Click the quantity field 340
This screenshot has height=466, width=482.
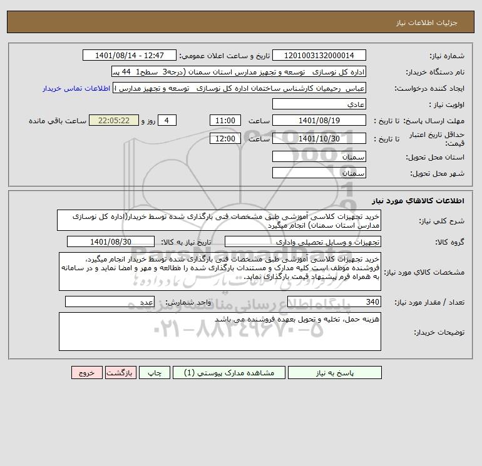334,301
